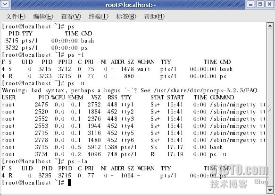The height and width of the screenshot is (195, 275).
Task: Click the Warning: bad syntax line
Action: 129,90
